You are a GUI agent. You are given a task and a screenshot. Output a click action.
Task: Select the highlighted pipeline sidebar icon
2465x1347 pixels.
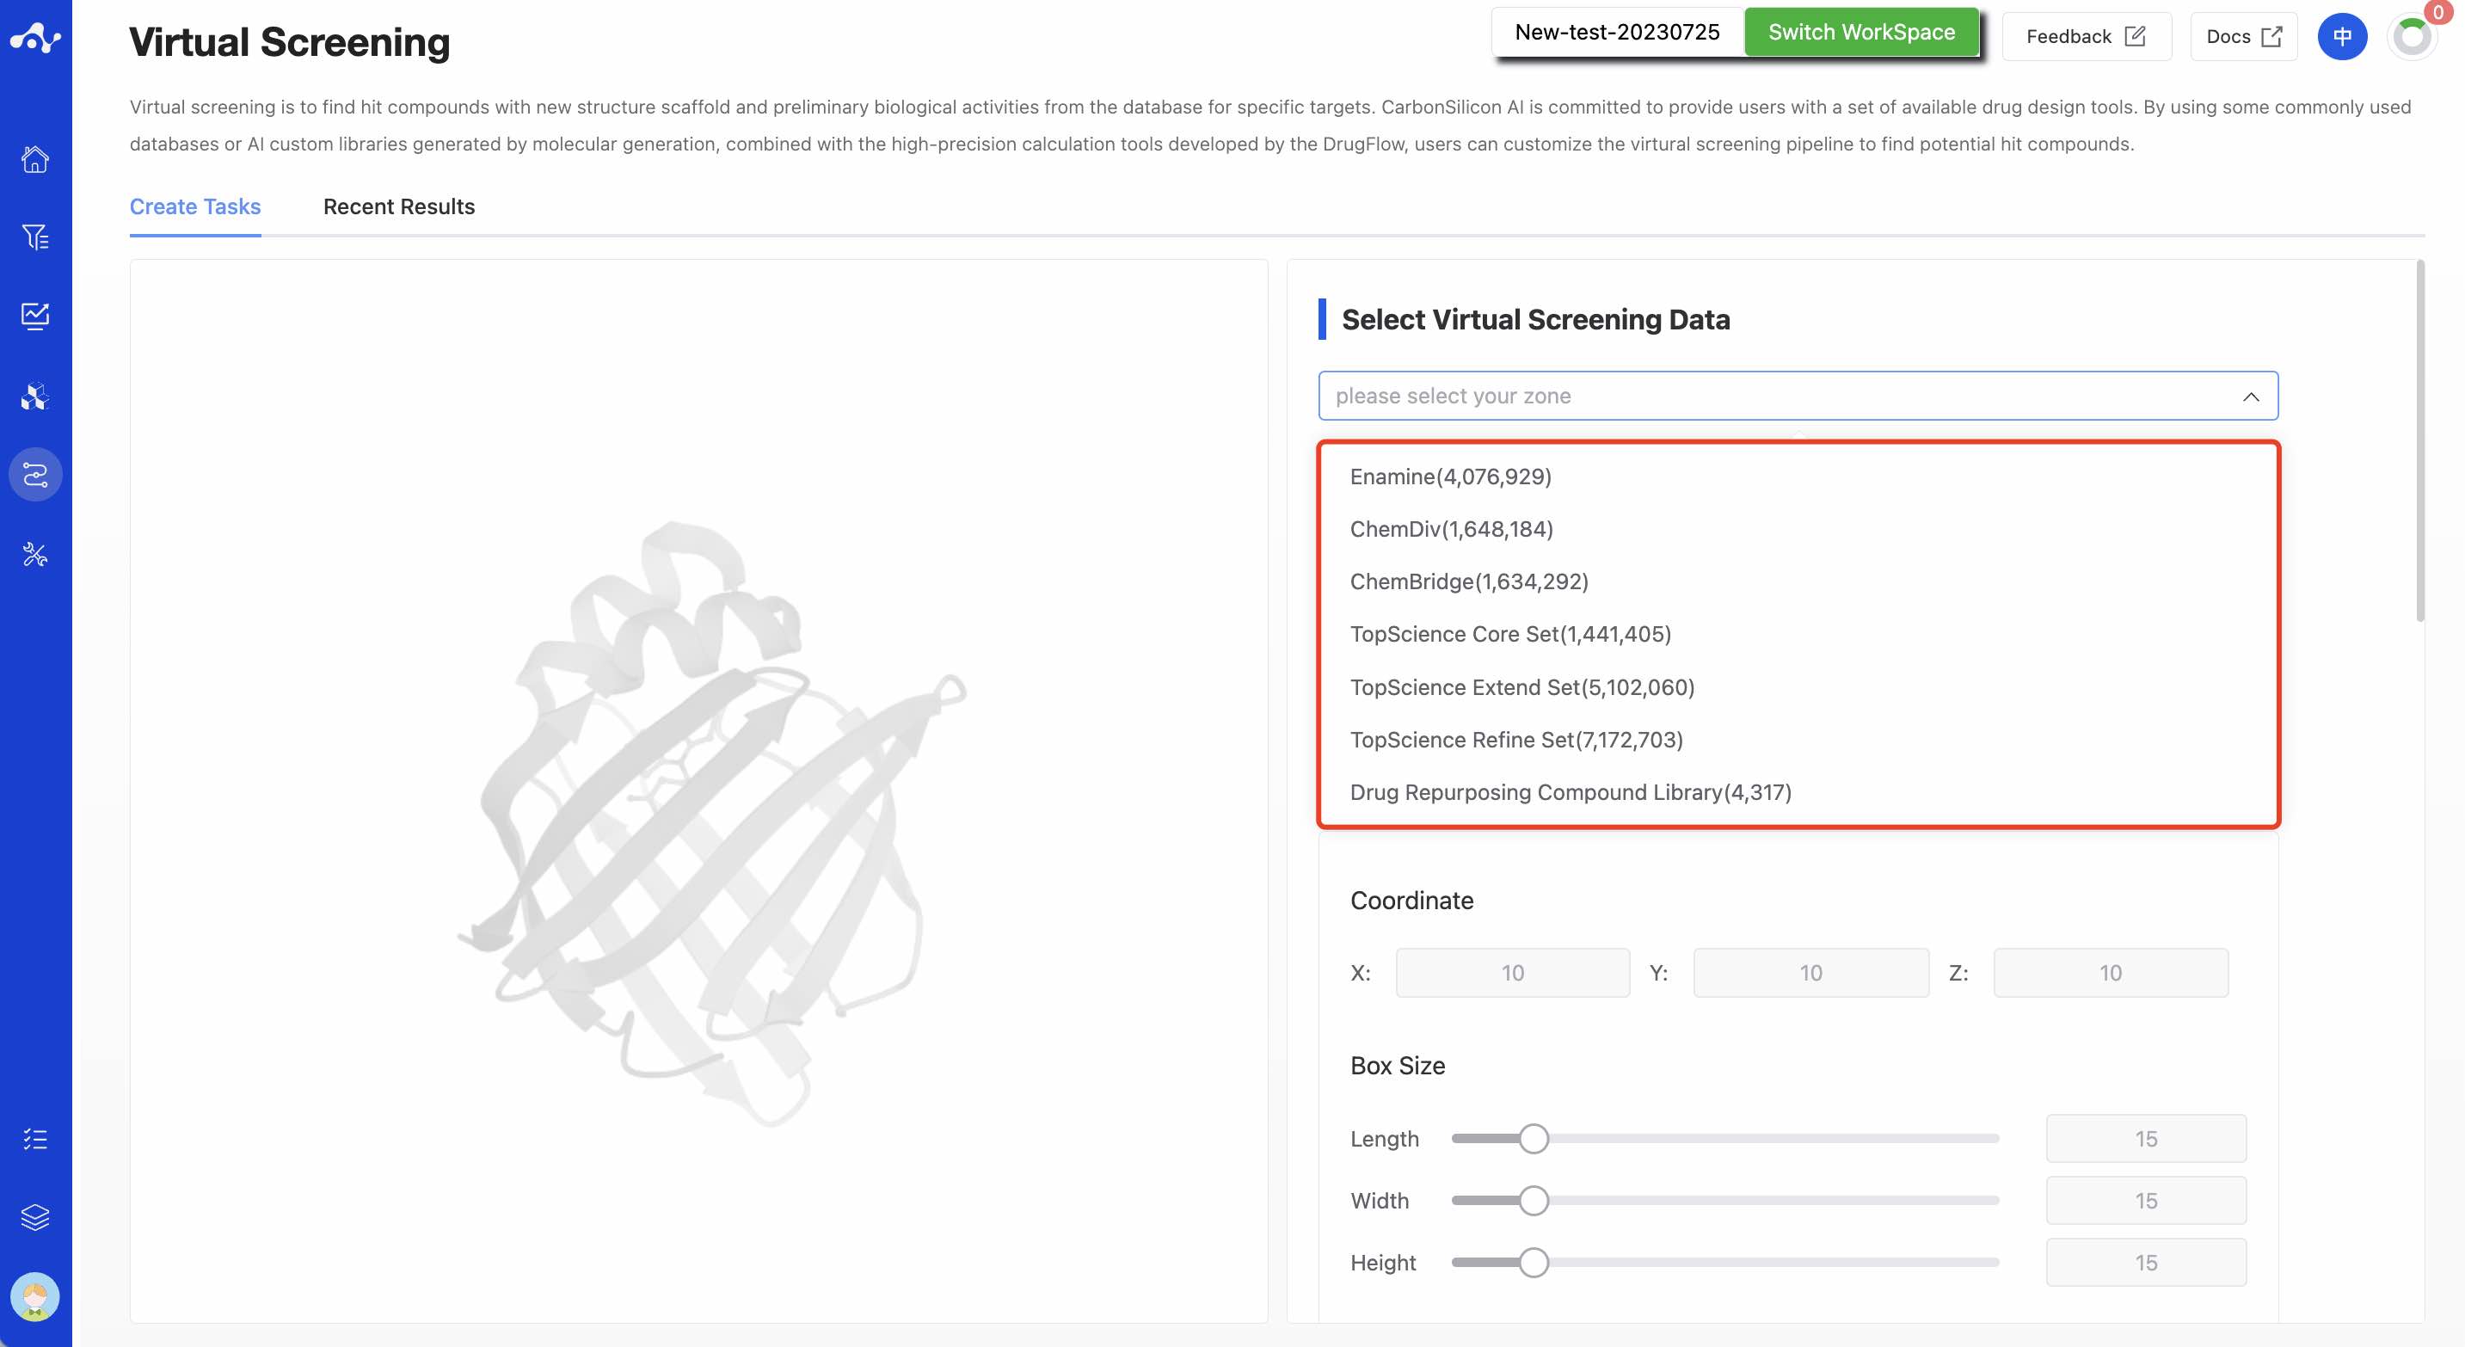point(35,475)
